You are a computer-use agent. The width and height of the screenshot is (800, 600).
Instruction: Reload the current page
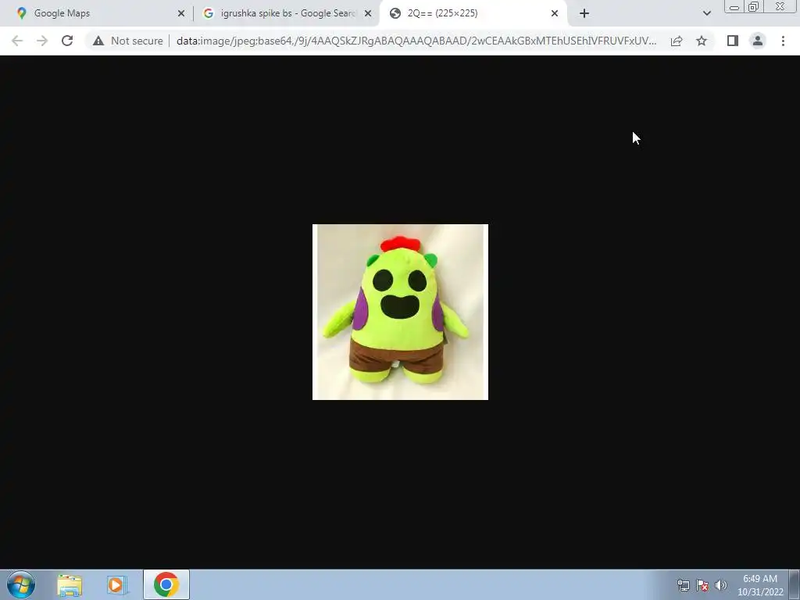pyautogui.click(x=67, y=41)
